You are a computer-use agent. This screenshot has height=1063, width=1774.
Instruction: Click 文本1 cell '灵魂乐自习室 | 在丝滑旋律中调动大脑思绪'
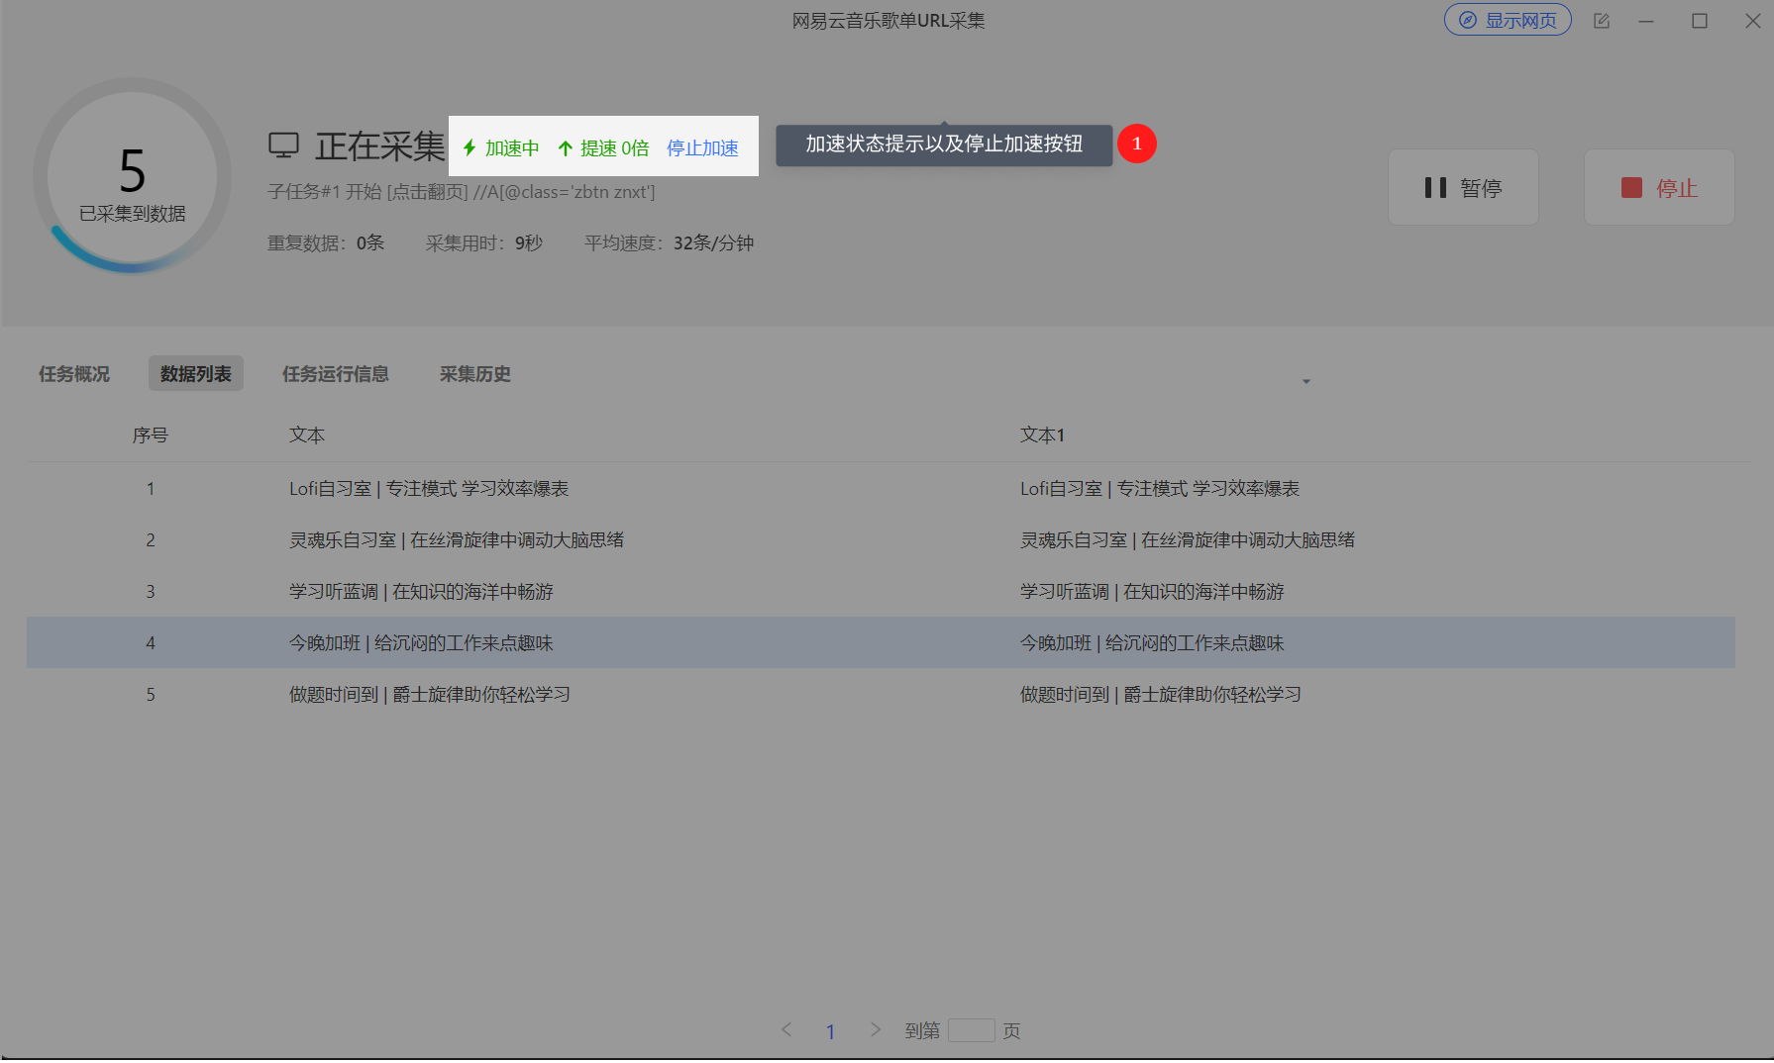coord(1188,539)
